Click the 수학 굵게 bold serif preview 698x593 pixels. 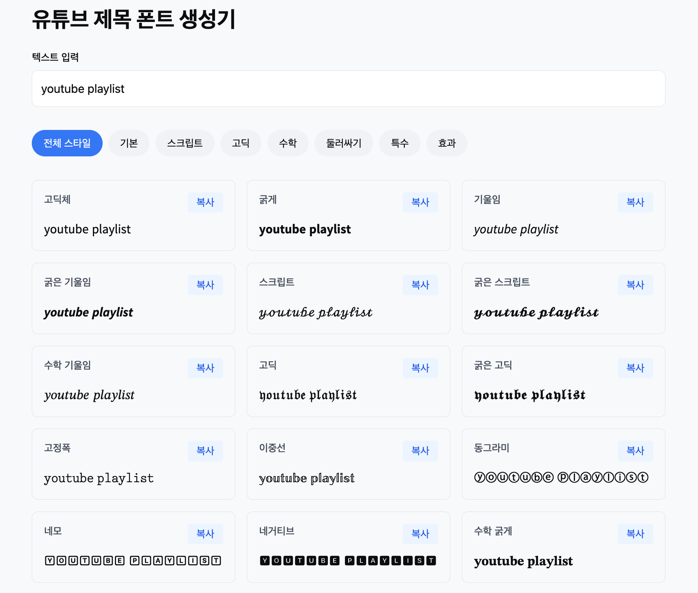click(523, 561)
